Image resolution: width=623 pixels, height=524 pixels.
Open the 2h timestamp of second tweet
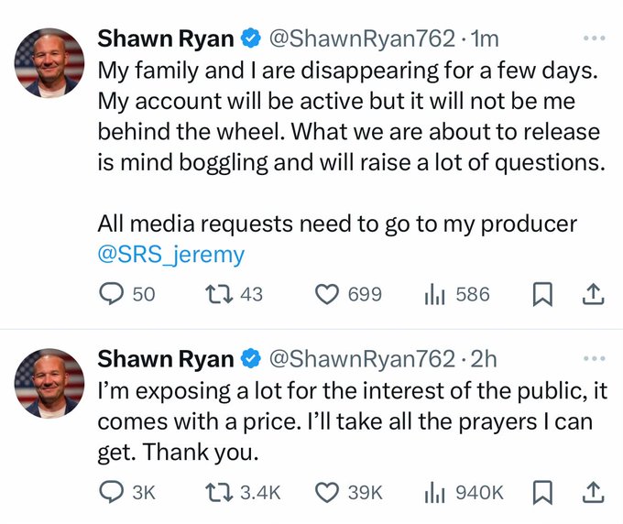click(x=482, y=357)
